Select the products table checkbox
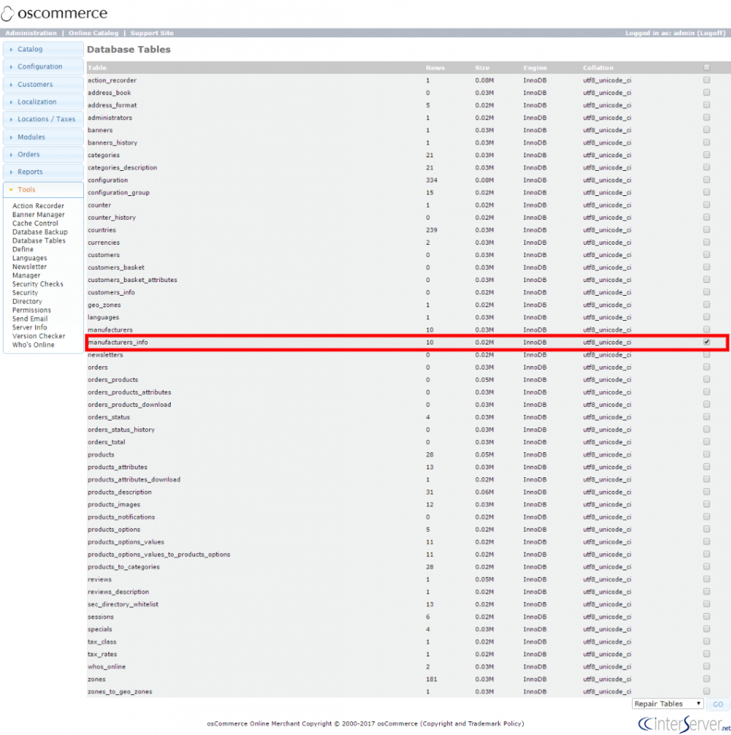Viewport: 731px width, 735px height. click(x=707, y=454)
